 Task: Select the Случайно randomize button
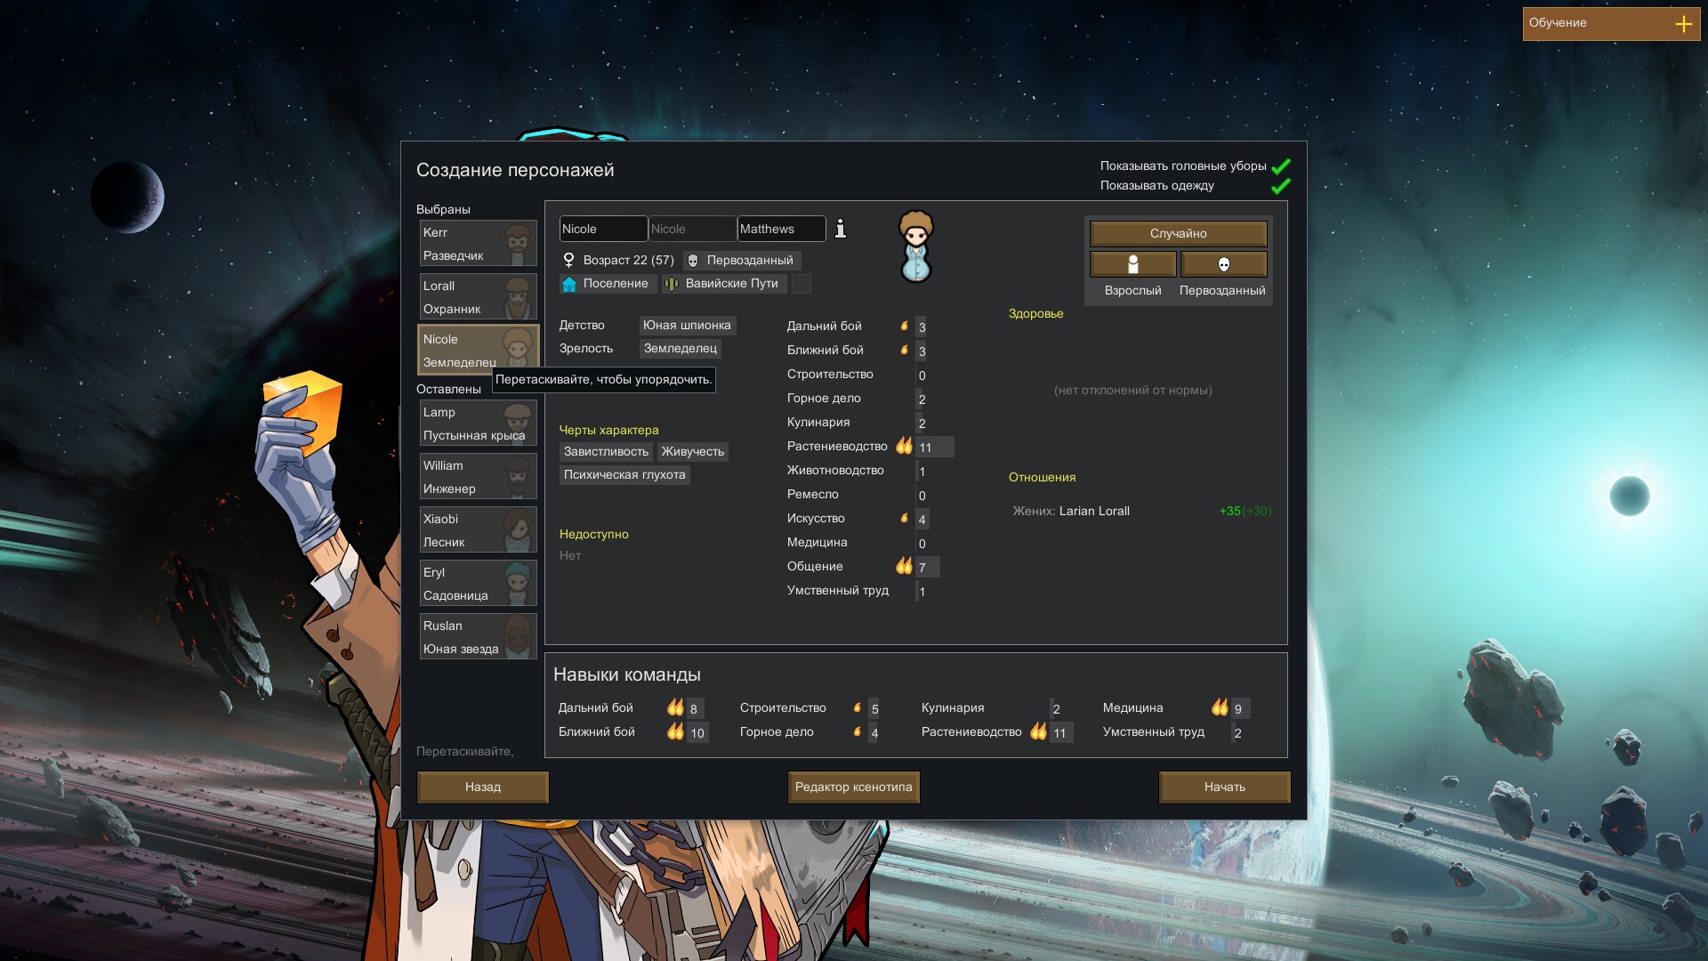(x=1177, y=232)
